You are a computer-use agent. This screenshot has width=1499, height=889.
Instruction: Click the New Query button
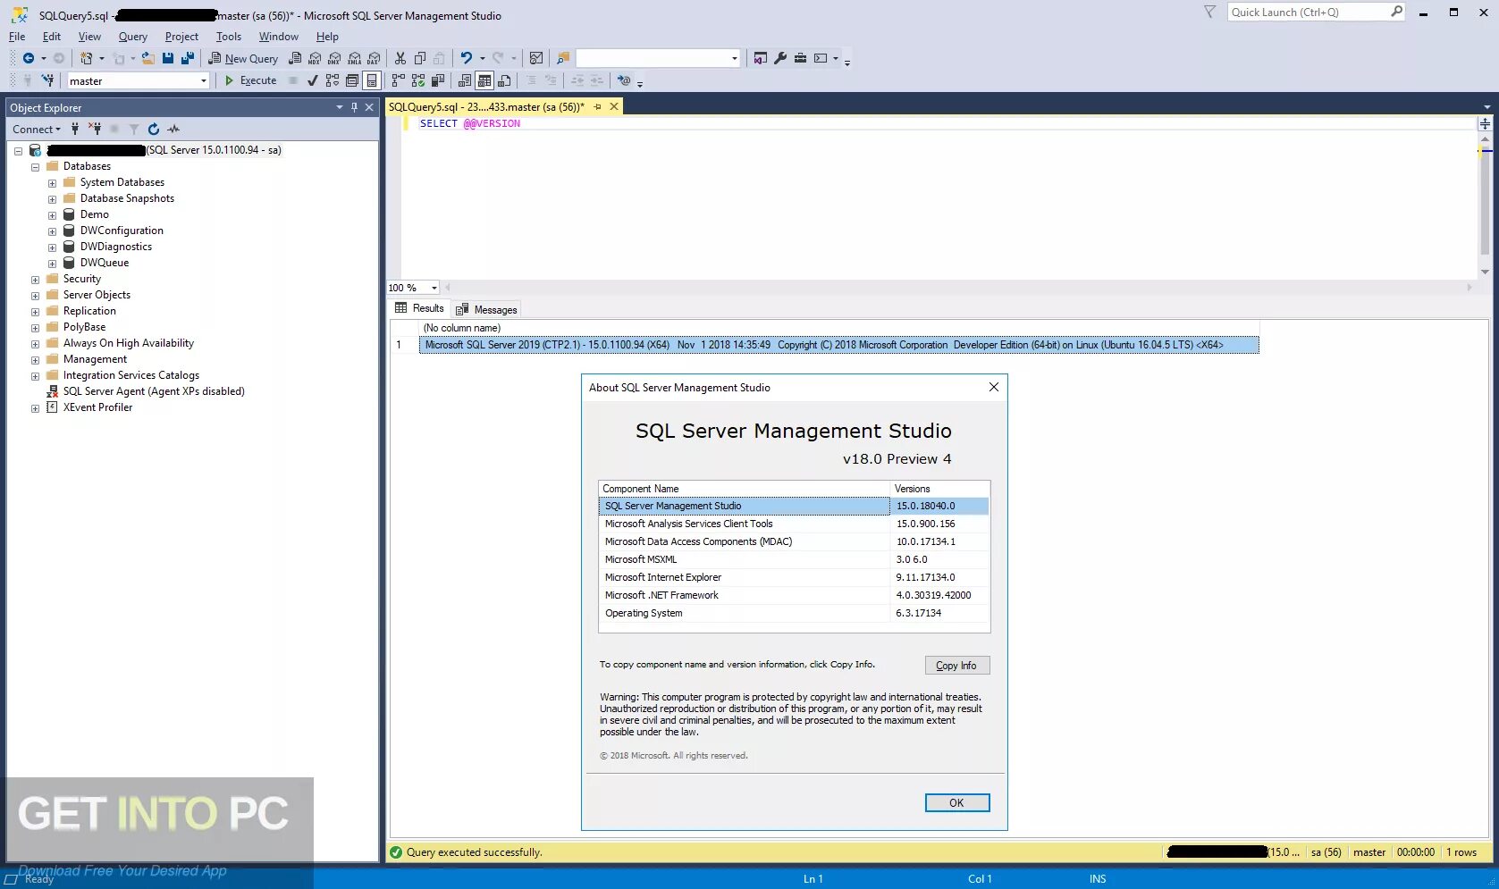(x=244, y=58)
